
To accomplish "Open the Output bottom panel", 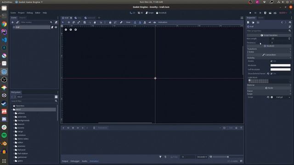I will [65, 161].
